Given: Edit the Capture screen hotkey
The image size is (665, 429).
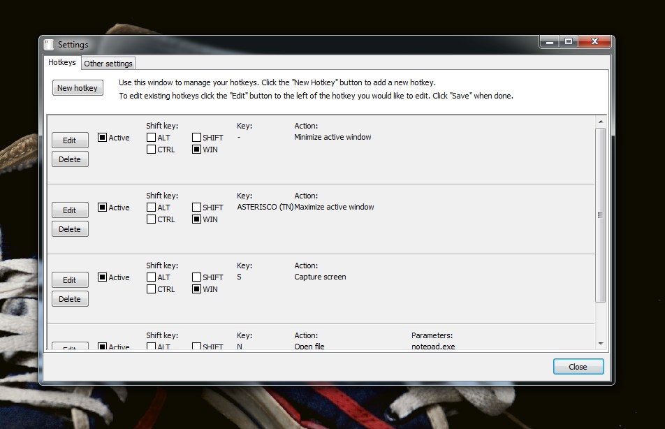Looking at the screenshot, I should click(x=70, y=280).
